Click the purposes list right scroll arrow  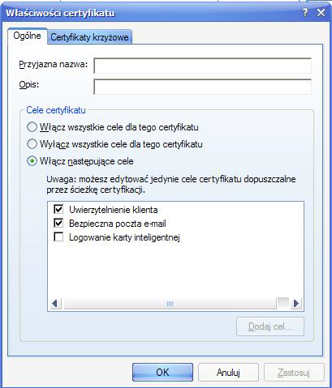296,304
